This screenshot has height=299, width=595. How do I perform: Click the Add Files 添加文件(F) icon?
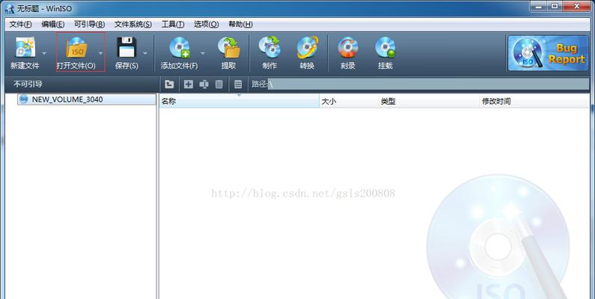click(x=180, y=47)
